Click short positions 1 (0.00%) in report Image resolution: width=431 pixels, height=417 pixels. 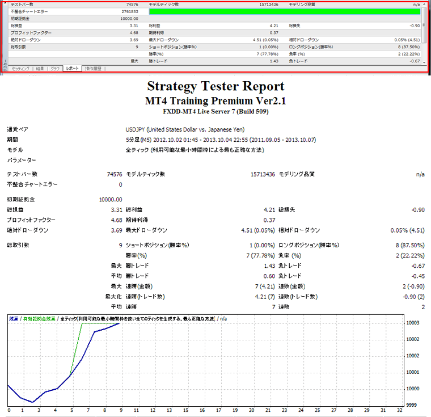tap(262, 245)
